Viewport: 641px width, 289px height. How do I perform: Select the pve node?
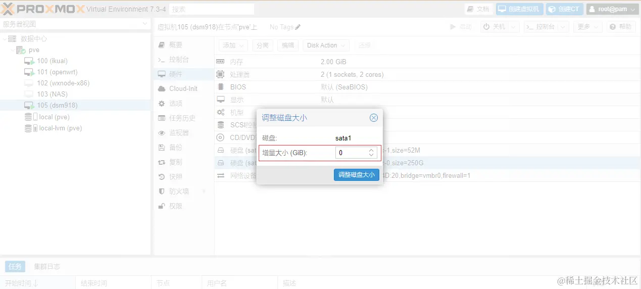[x=34, y=50]
